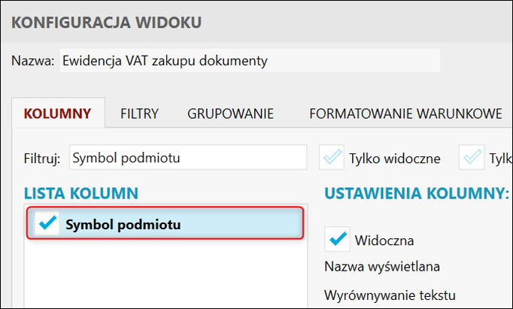The width and height of the screenshot is (513, 309).
Task: Click the Tylko widoczne label text
Action: pyautogui.click(x=394, y=159)
